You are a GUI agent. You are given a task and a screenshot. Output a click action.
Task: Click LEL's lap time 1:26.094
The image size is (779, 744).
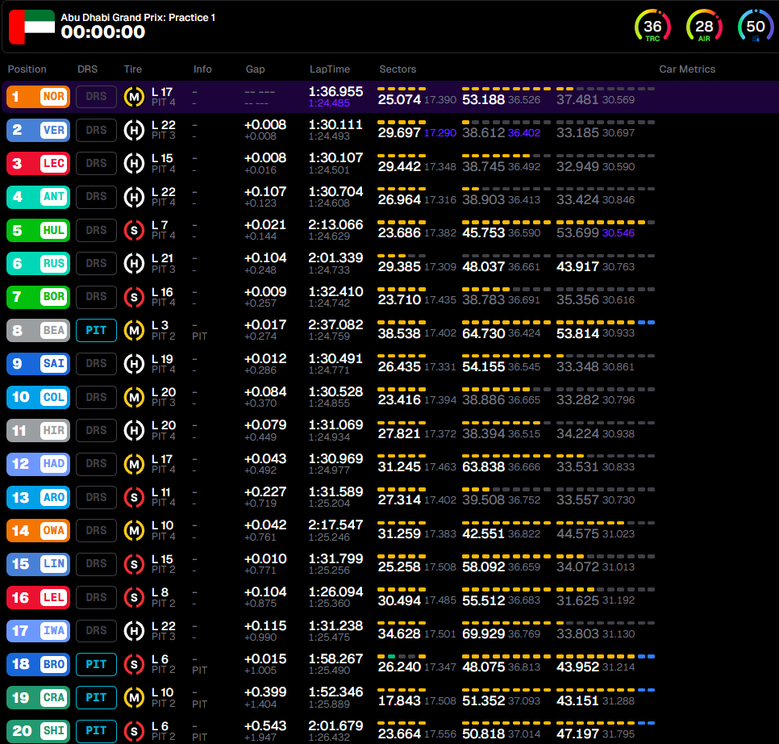point(335,592)
